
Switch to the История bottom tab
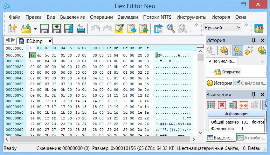pos(219,83)
